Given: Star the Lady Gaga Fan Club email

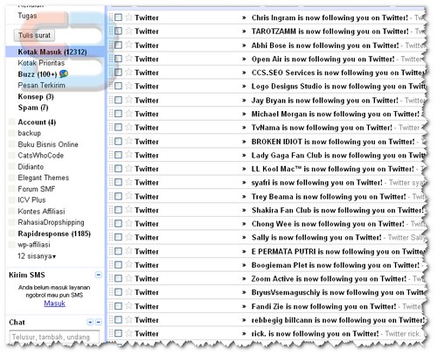Looking at the screenshot, I should click(x=128, y=155).
